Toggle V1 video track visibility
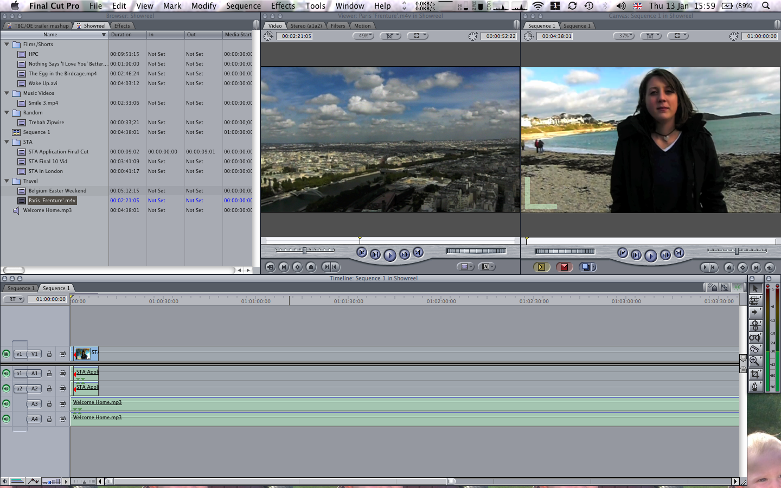This screenshot has width=781, height=488. coord(6,354)
